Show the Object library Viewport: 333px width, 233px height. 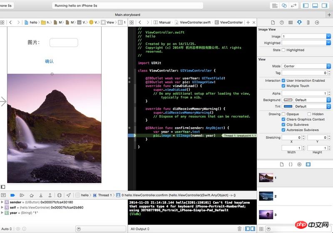pyautogui.click(x=299, y=164)
